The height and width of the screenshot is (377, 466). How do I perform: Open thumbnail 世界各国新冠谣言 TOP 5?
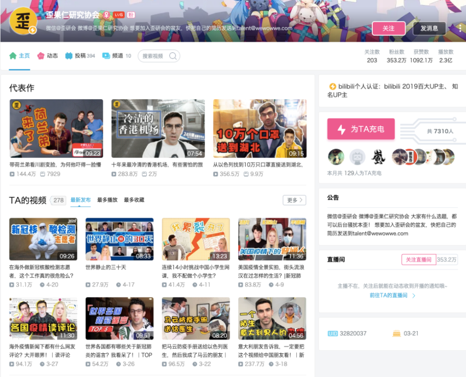[x=119, y=318]
